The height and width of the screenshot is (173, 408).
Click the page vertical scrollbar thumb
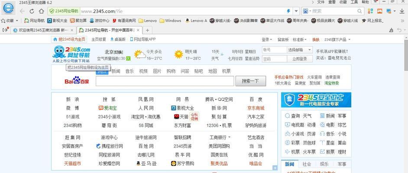tap(406, 55)
